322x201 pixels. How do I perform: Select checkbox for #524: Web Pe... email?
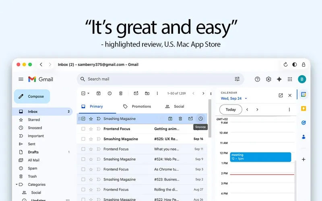click(83, 159)
